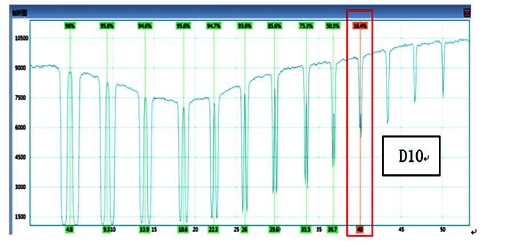Select the red 40 x-axis marker
Viewport: 520px width, 244px height.
pyautogui.click(x=360, y=229)
